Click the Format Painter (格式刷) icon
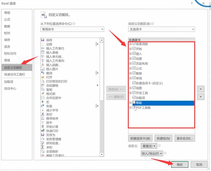 [43, 94]
